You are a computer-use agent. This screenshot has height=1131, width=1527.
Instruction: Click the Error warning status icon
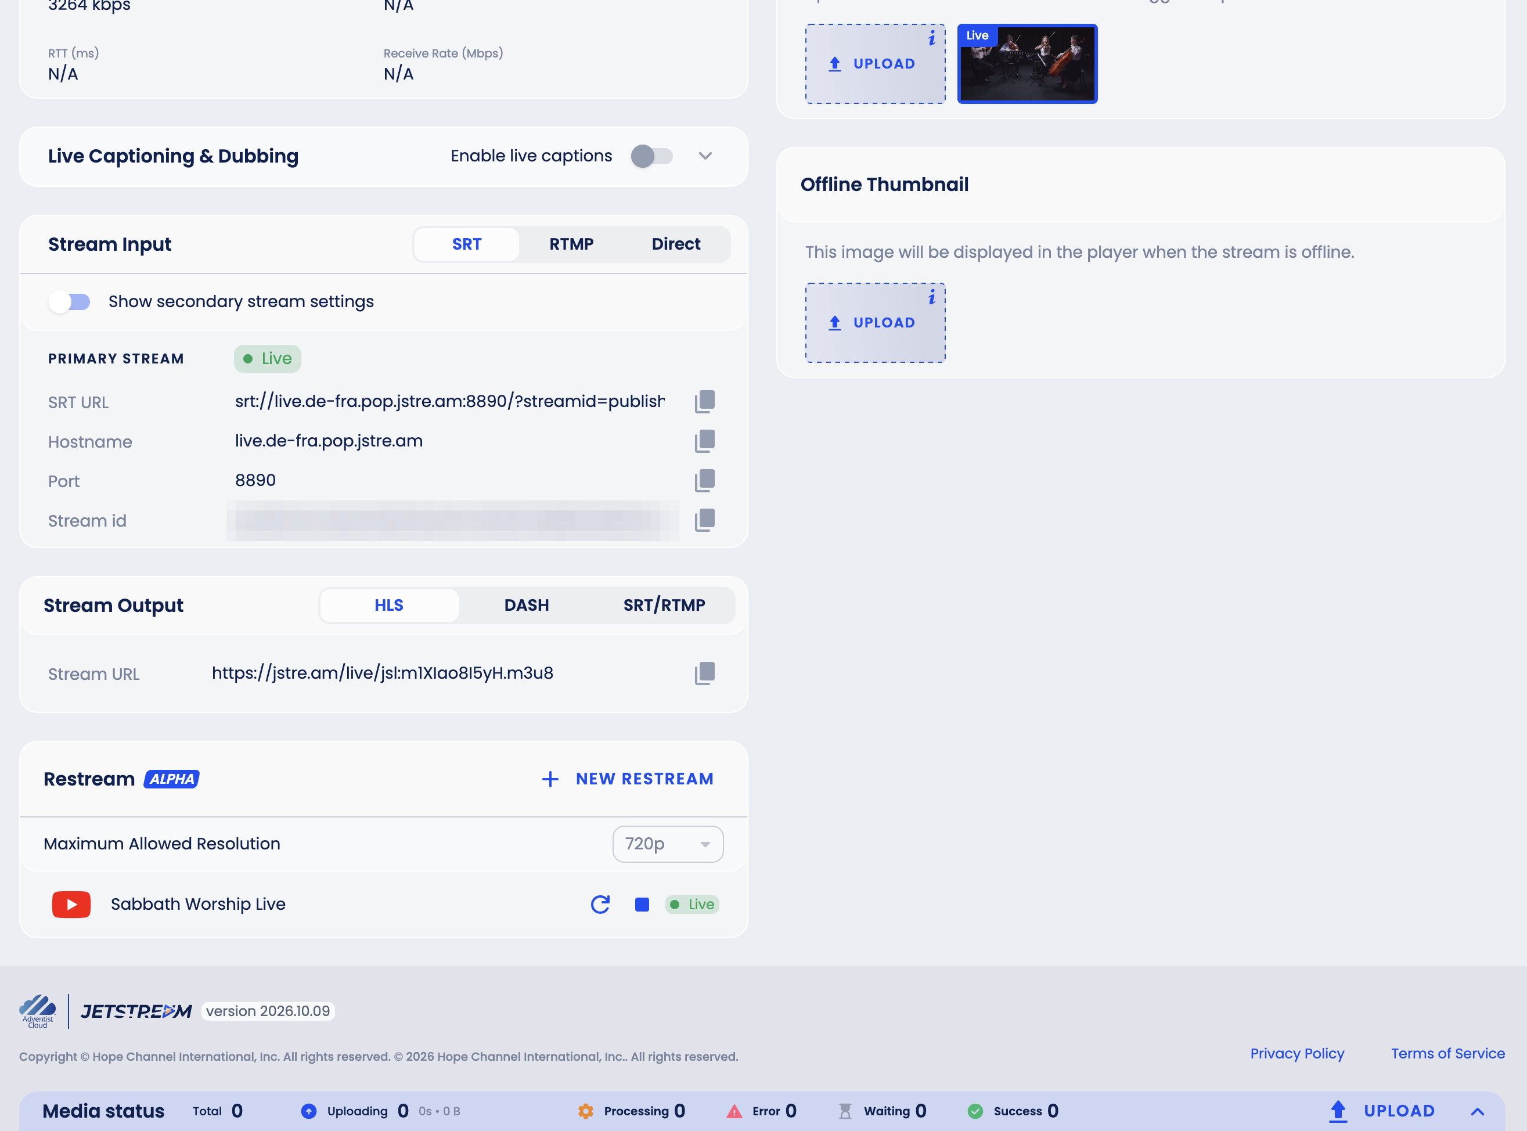734,1111
